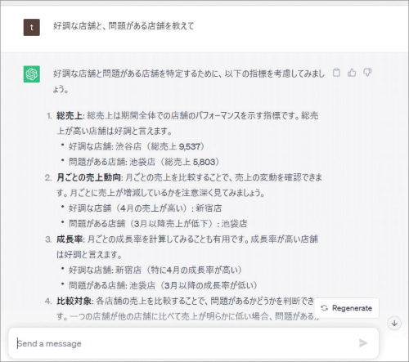409x362 pixels.
Task: Jump to bottom with the down-arrow button
Action: [x=394, y=324]
